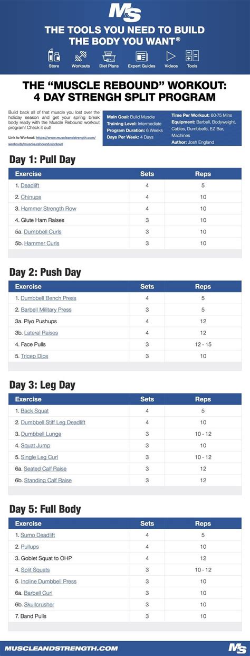Open the Tools calculator icon

click(192, 55)
